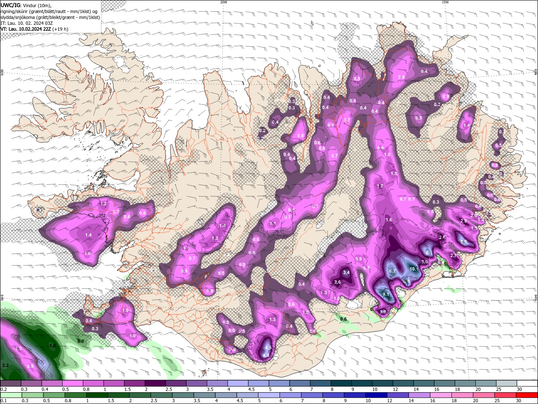
Task: Click the '4.8' value near the south coast
Action: point(266,355)
